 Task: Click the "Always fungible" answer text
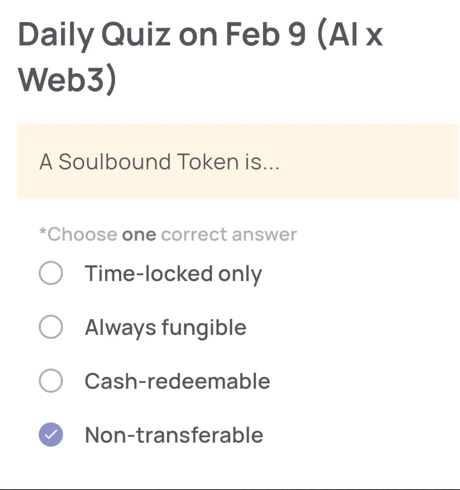pyautogui.click(x=166, y=328)
